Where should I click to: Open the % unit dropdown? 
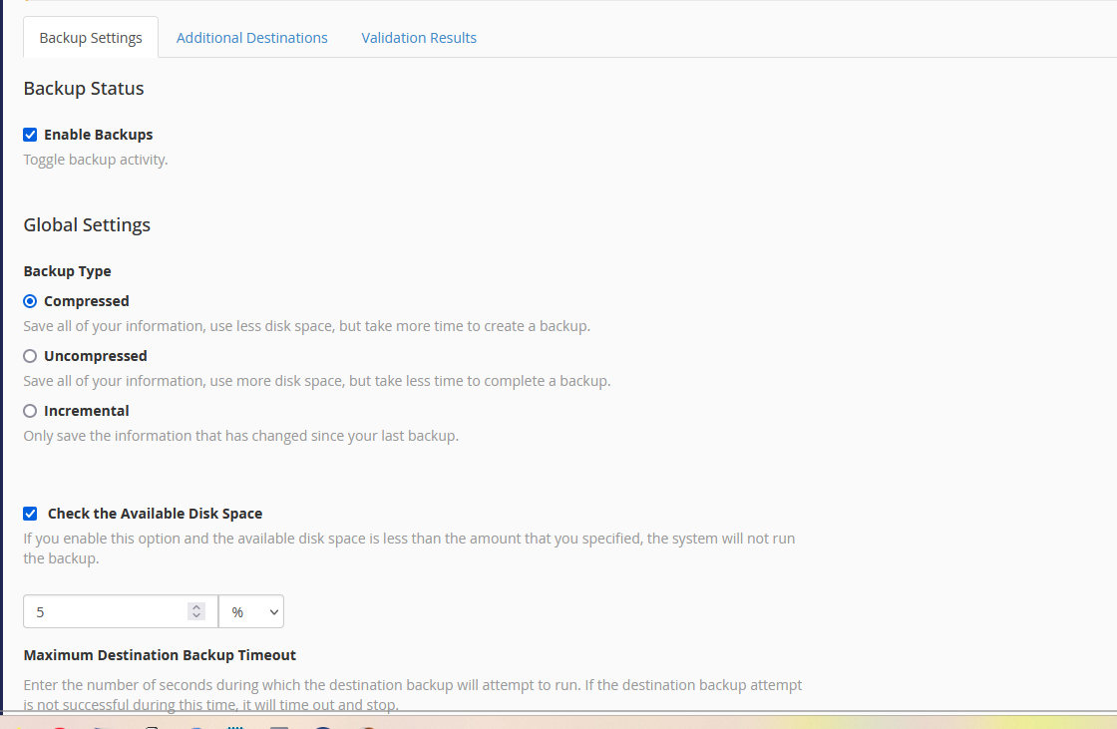point(251,612)
